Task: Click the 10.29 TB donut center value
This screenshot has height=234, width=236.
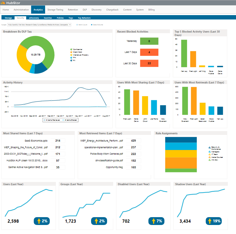Action: point(36,55)
